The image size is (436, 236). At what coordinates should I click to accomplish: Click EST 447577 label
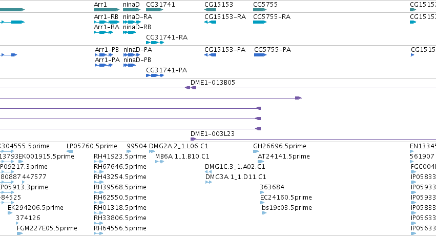tap(34, 177)
